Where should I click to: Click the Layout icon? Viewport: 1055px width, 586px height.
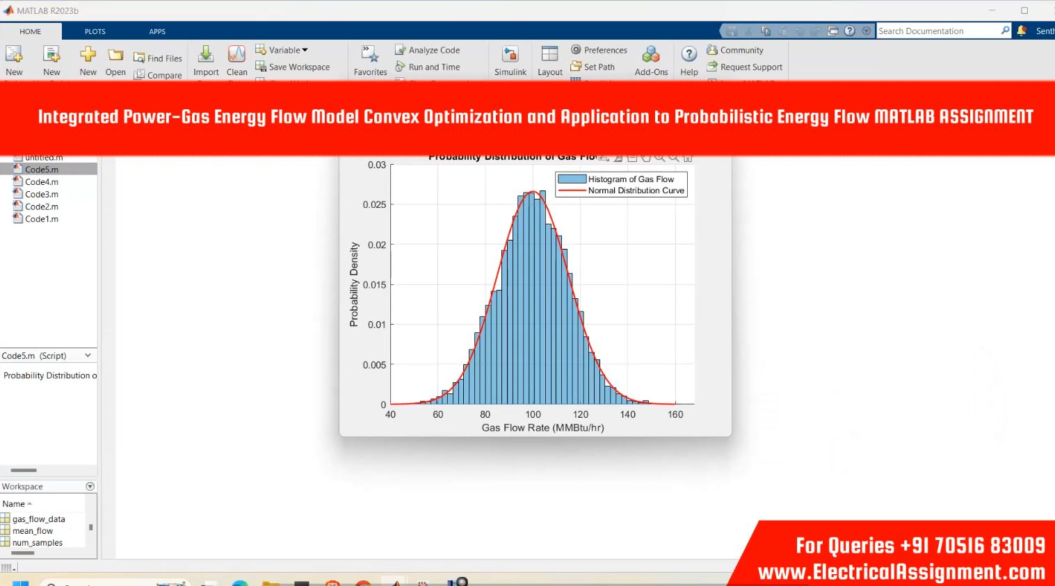coord(549,55)
